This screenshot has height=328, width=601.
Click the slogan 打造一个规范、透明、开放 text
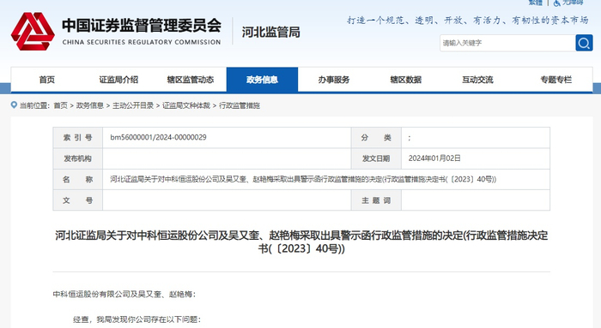point(468,21)
